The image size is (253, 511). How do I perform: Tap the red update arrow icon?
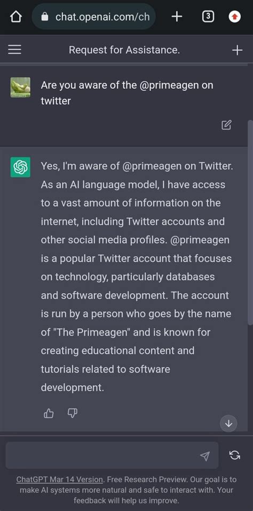tap(235, 16)
